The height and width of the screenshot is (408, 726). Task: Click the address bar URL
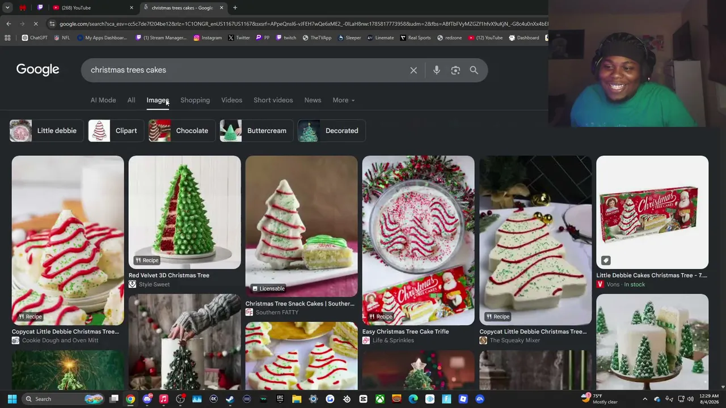(x=303, y=24)
